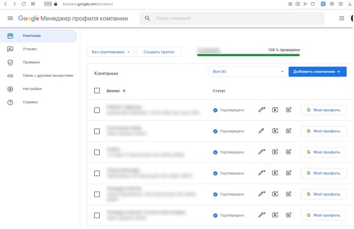354x229 pixels.
Task: Expand the Без группировки dropdown
Action: click(x=111, y=52)
